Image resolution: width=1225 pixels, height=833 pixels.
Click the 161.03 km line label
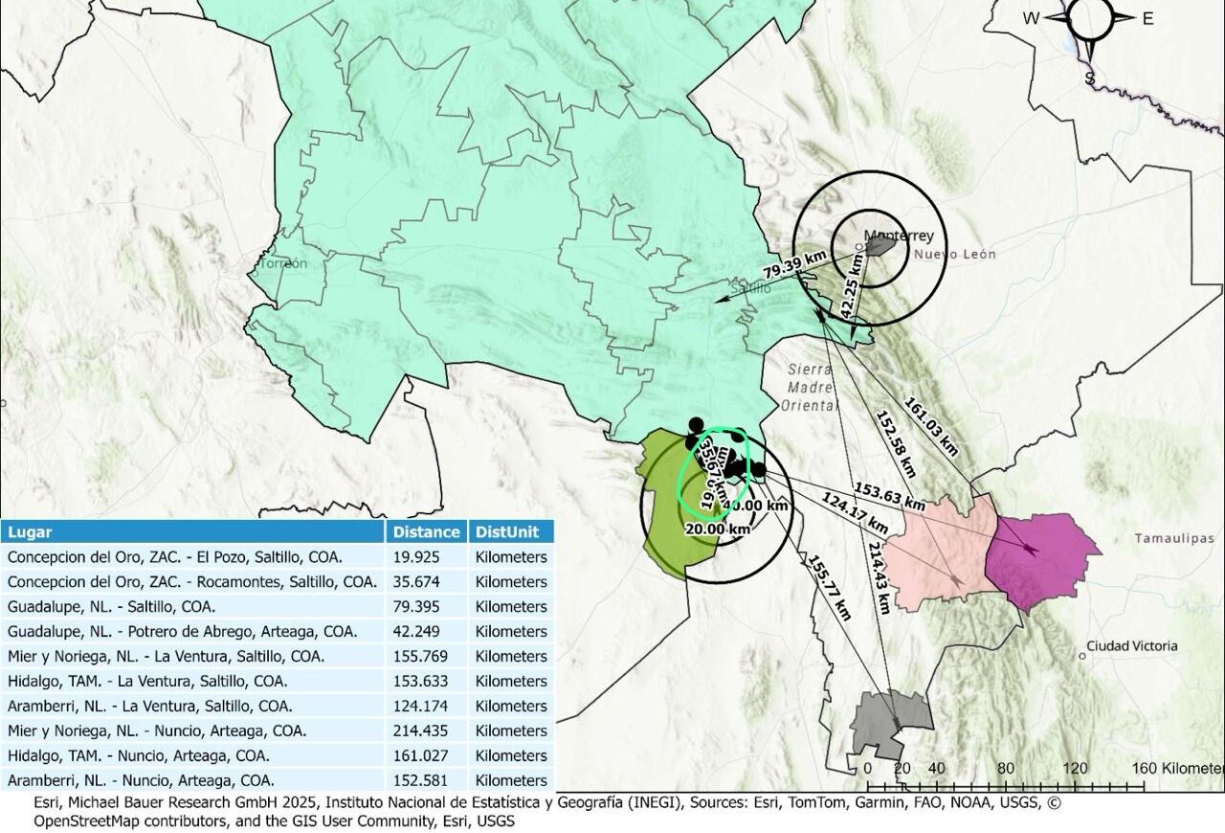930,424
